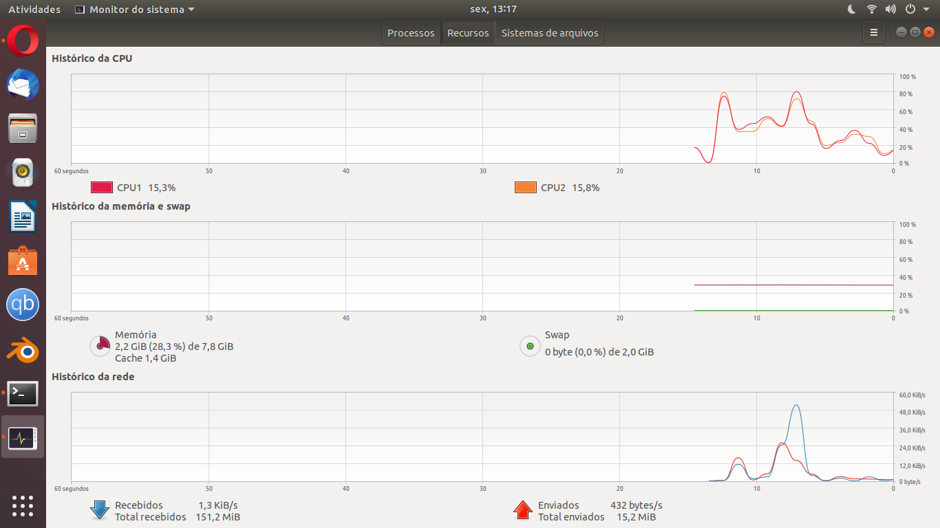
Task: Select the Recursos tab
Action: [x=468, y=33]
